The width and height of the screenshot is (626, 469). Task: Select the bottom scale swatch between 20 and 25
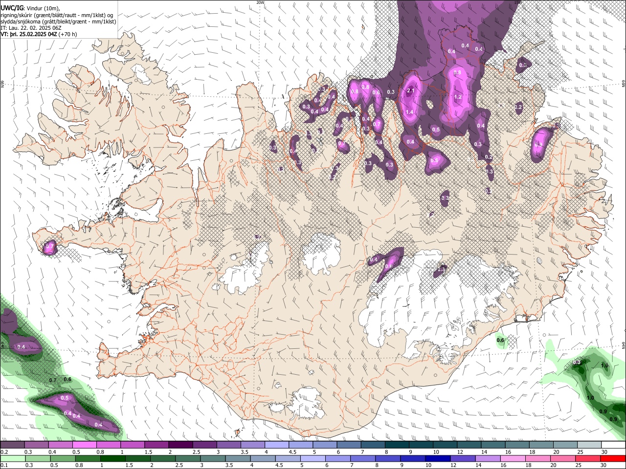pyautogui.click(x=564, y=458)
